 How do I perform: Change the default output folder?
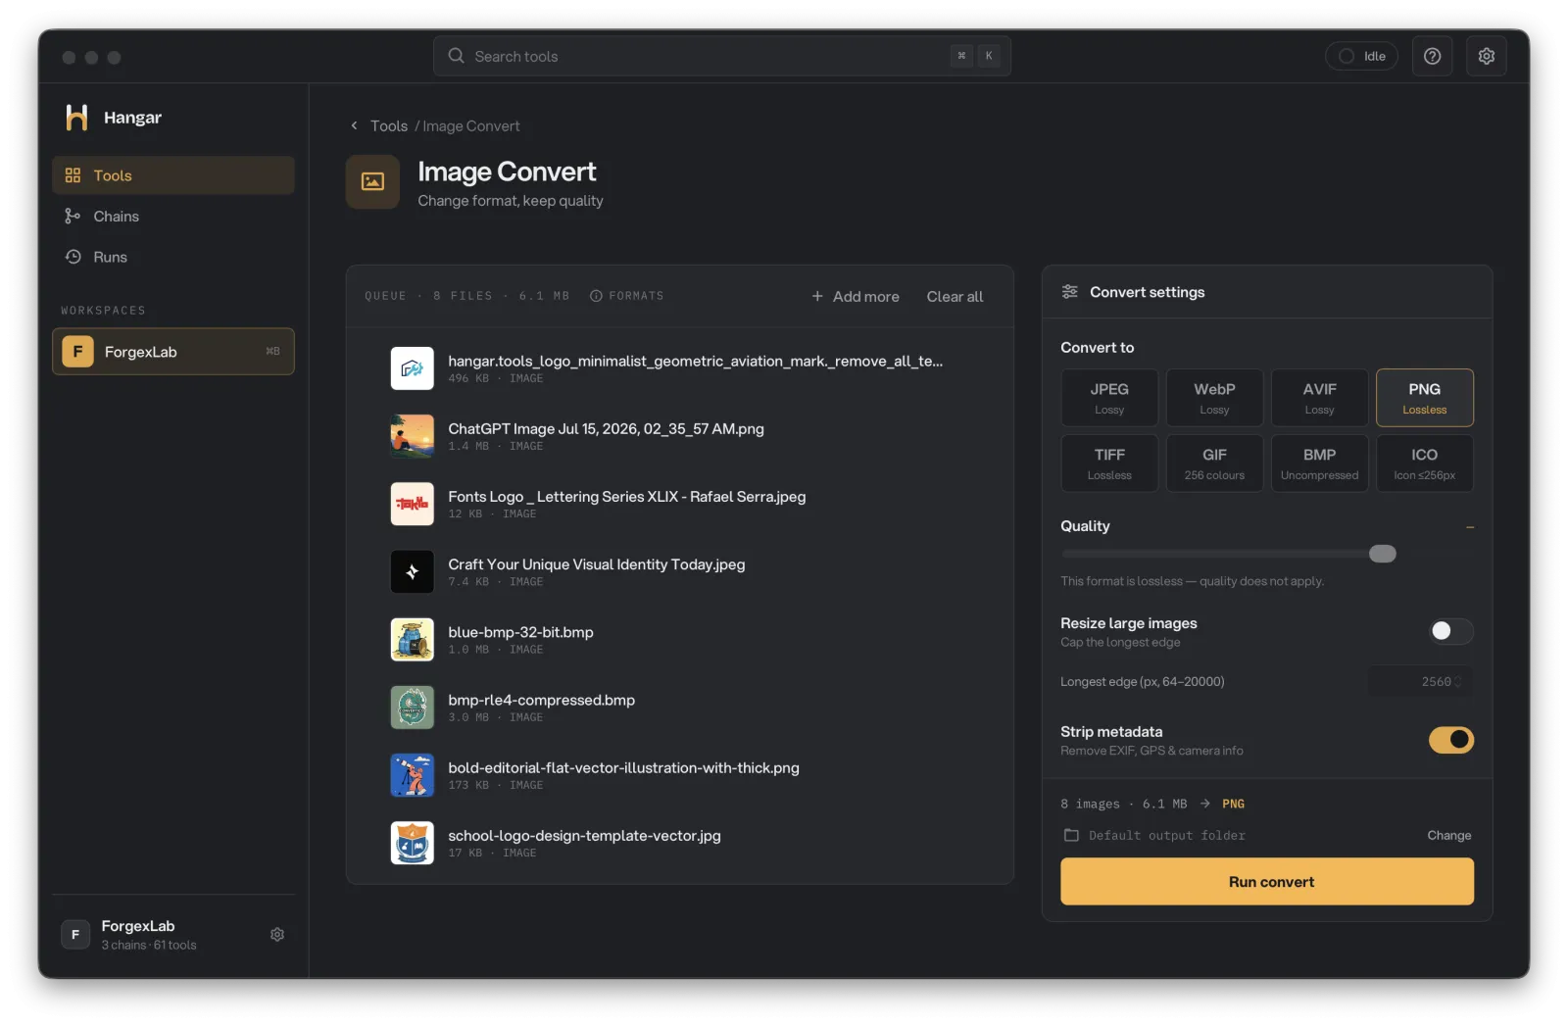point(1448,835)
